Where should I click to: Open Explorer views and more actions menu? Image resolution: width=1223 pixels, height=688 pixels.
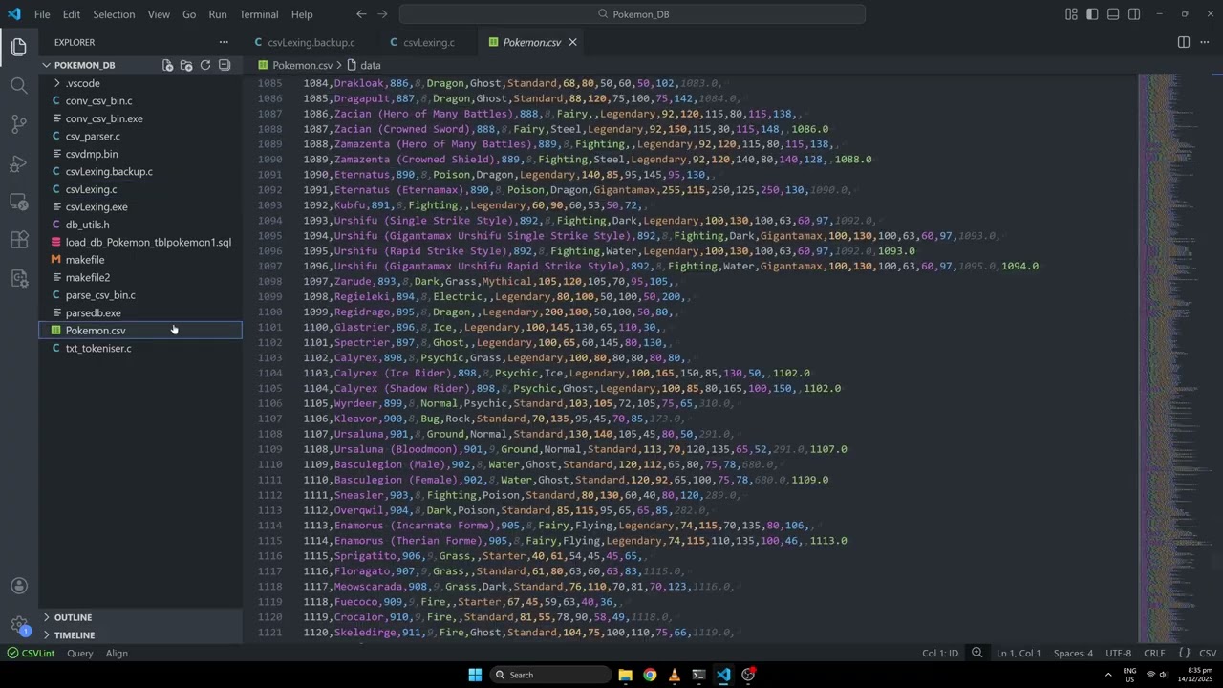pyautogui.click(x=224, y=42)
